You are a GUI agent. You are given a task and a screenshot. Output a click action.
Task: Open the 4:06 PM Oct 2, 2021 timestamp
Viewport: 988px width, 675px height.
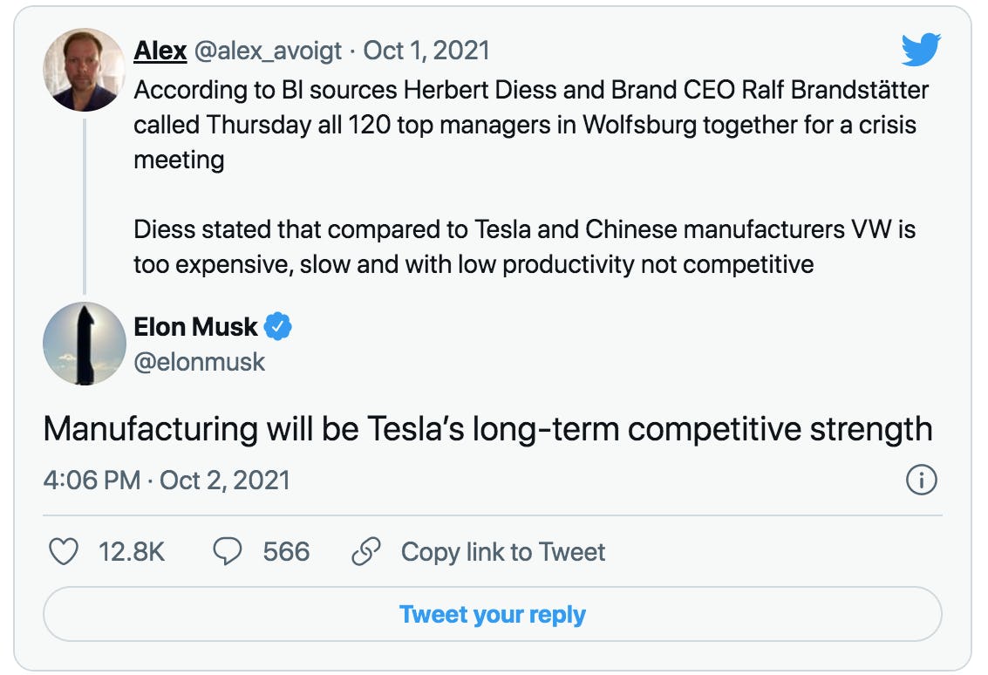167,481
